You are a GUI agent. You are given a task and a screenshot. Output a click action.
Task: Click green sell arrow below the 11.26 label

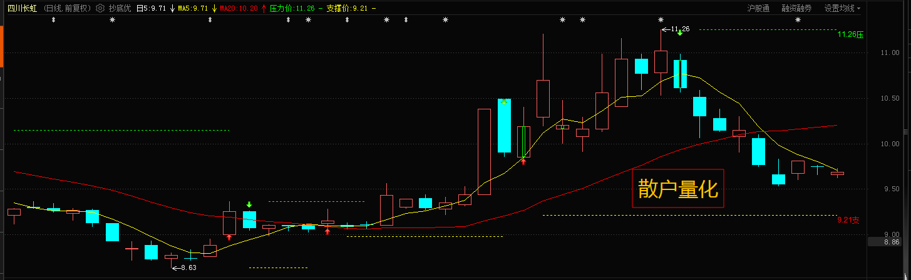pos(679,32)
